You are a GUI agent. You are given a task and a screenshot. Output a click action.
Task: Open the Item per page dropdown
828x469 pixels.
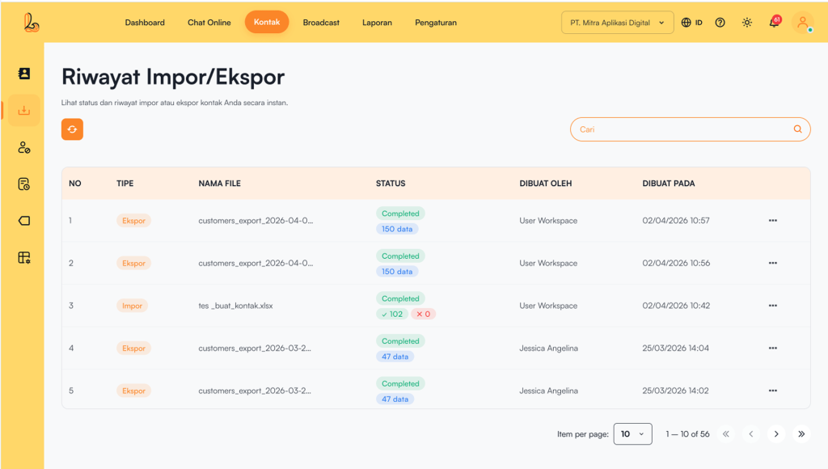tap(632, 434)
